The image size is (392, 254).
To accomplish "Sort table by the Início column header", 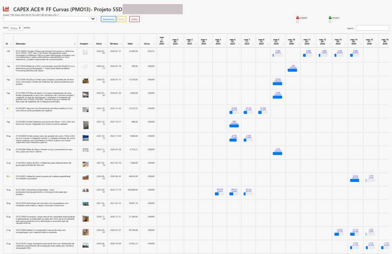I will point(99,44).
